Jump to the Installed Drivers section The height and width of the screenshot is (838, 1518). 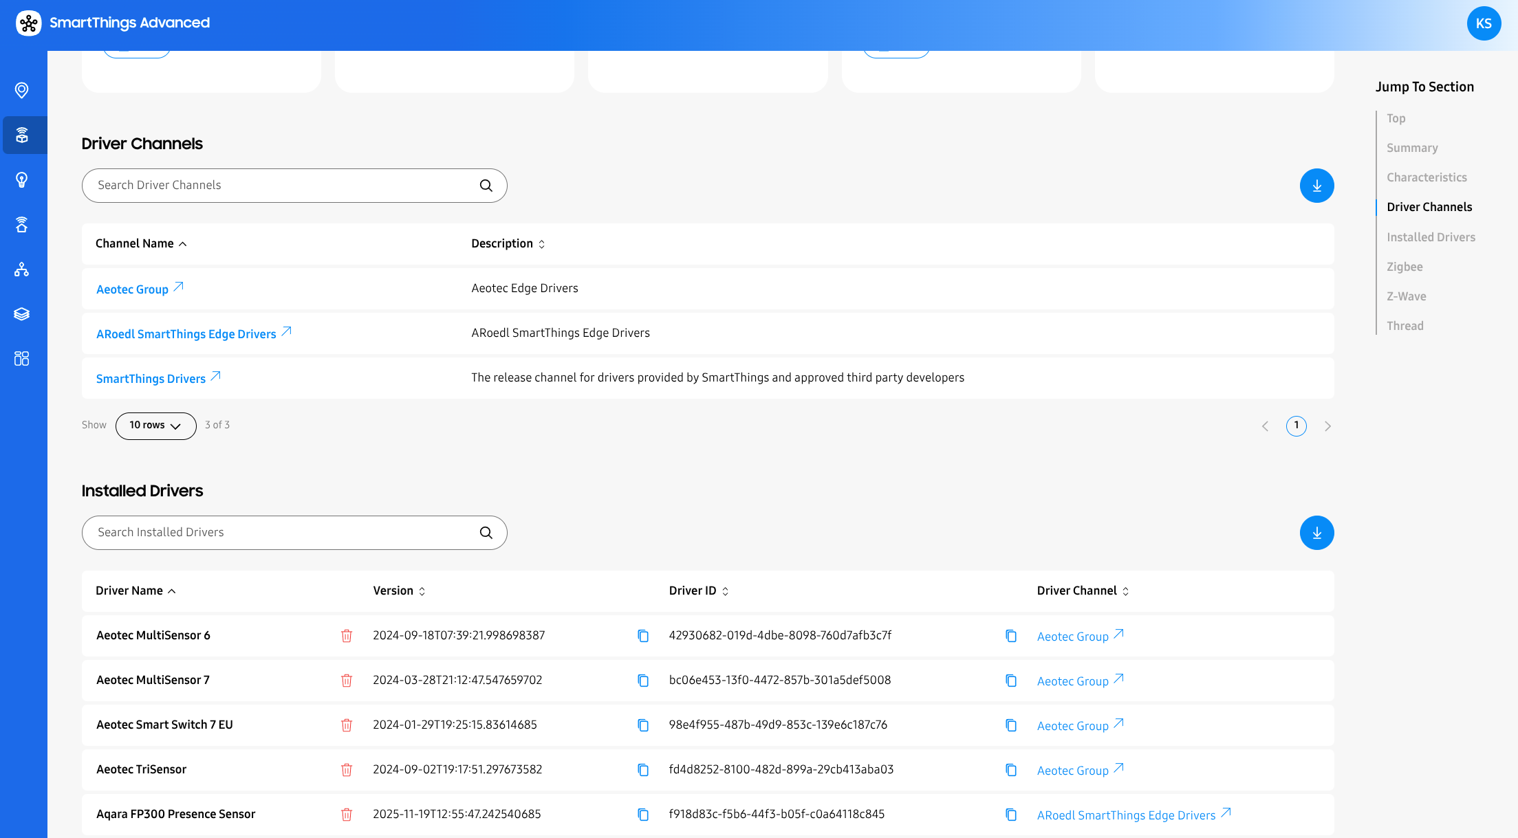[x=1431, y=237]
